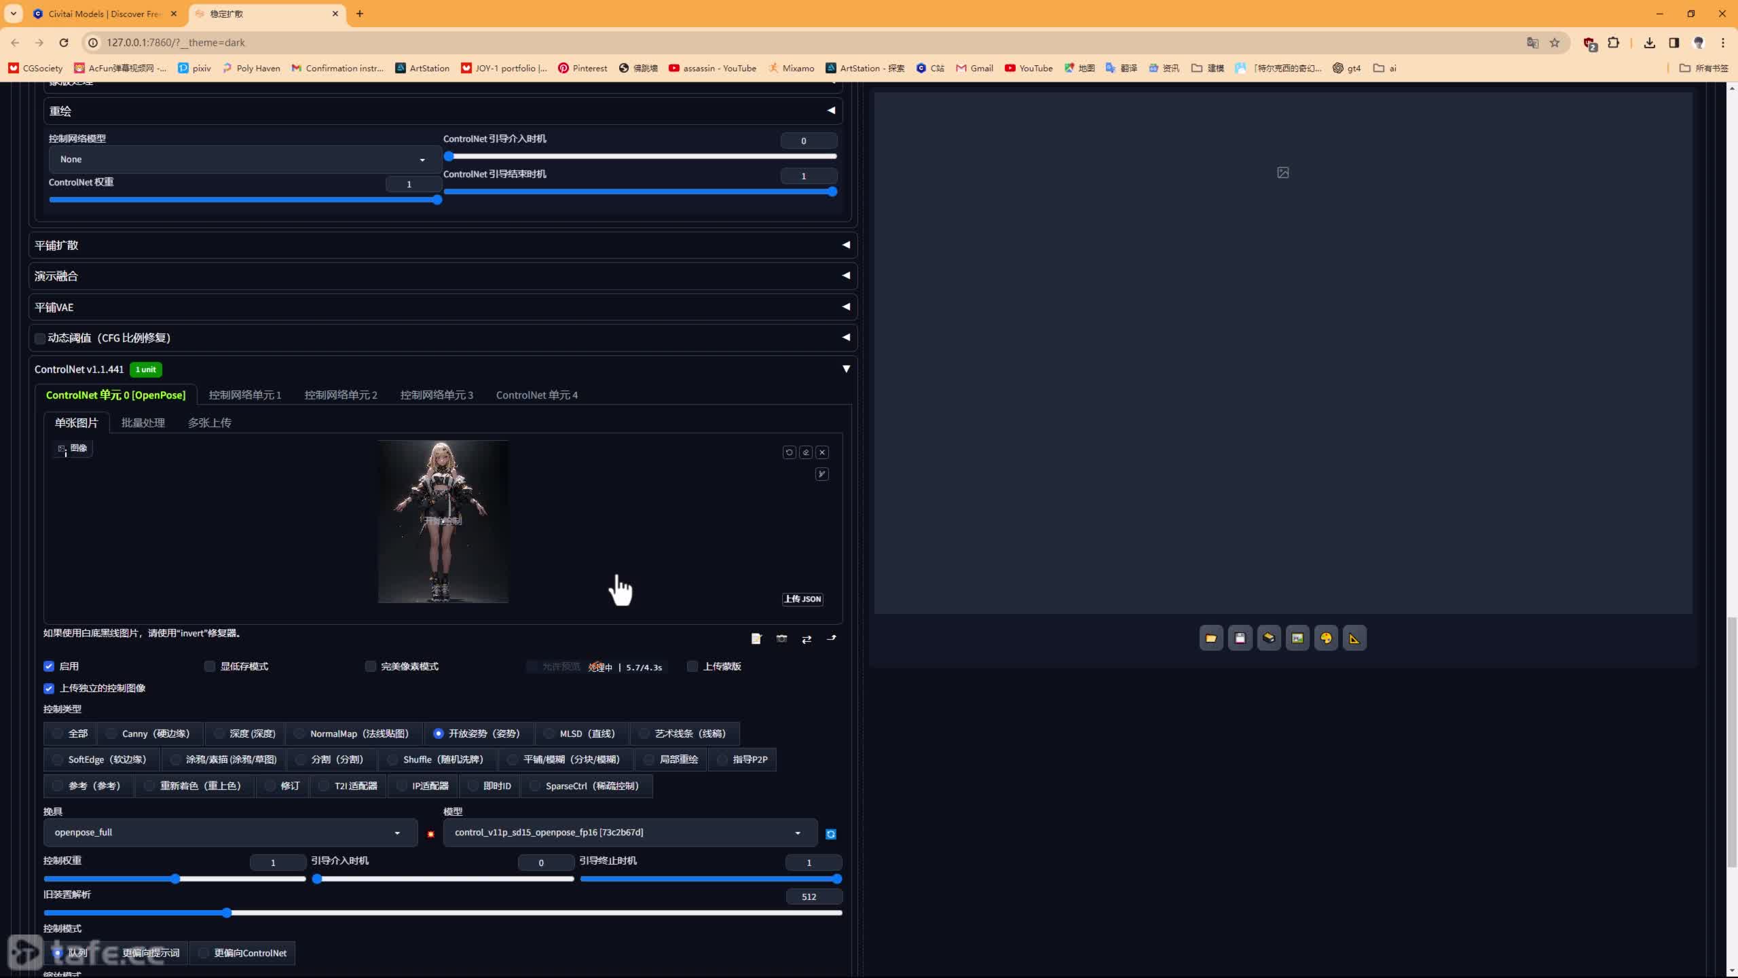Click the browser reload icon
The width and height of the screenshot is (1738, 978).
tap(64, 42)
